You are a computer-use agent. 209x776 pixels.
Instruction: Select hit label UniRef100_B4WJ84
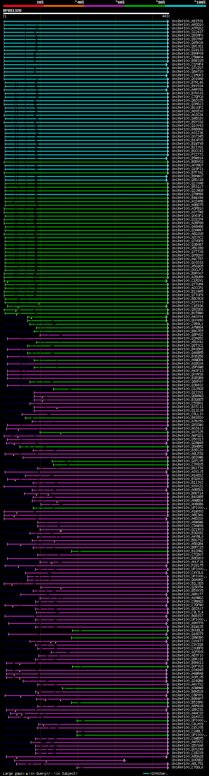(187, 198)
